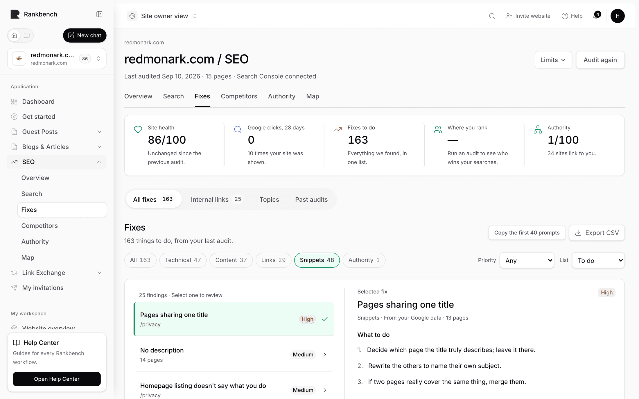
Task: Switch the Site owner view selector
Action: 163,16
